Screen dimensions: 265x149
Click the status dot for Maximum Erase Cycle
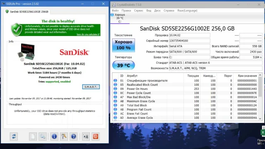(115, 101)
